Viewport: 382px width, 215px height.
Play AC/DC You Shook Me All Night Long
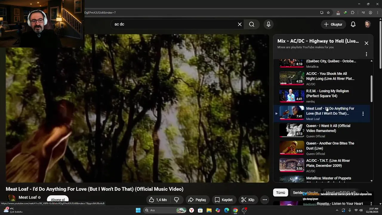click(322, 79)
